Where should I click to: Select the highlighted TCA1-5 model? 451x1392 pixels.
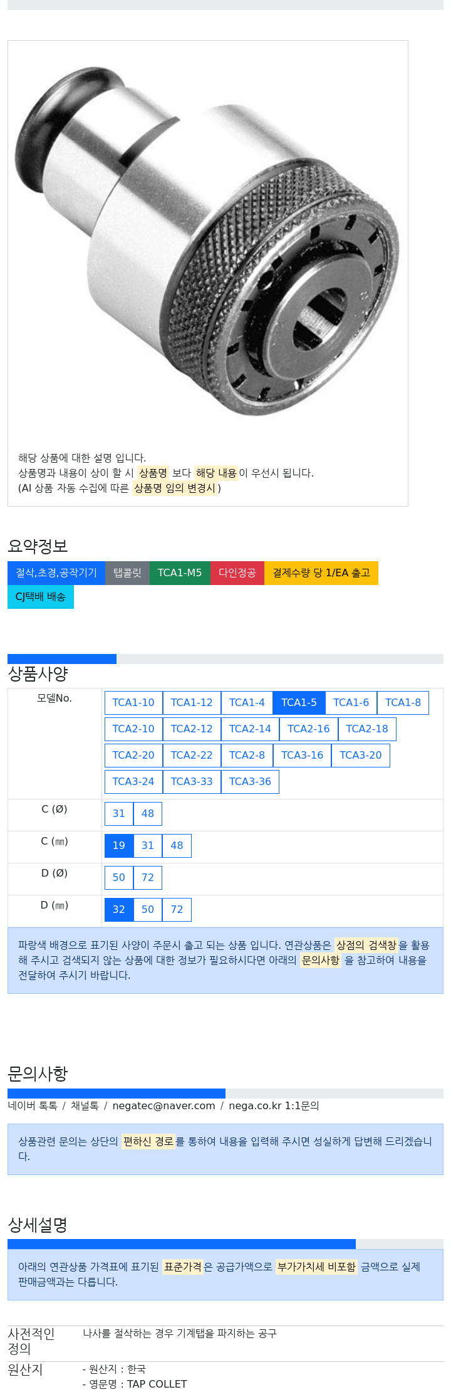point(299,702)
